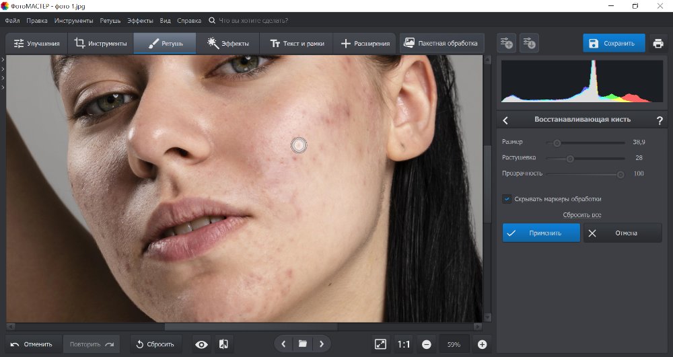Open the Эффекты menu in menu bar
The image size is (673, 357).
coord(139,21)
